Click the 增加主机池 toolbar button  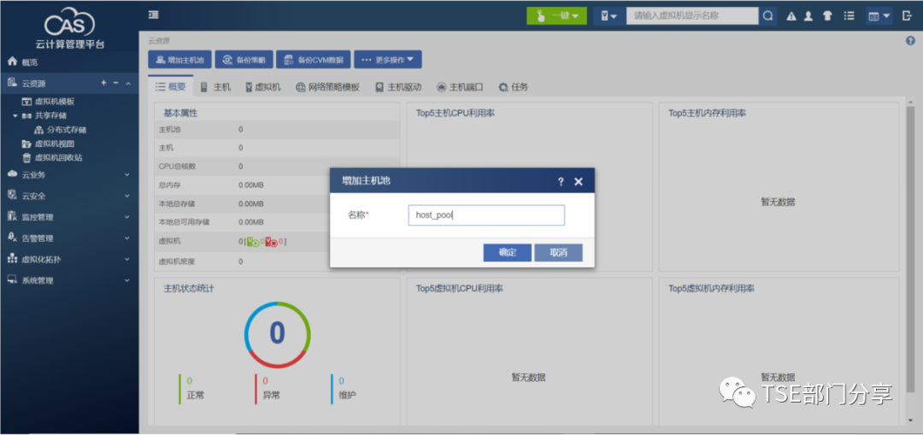[179, 60]
